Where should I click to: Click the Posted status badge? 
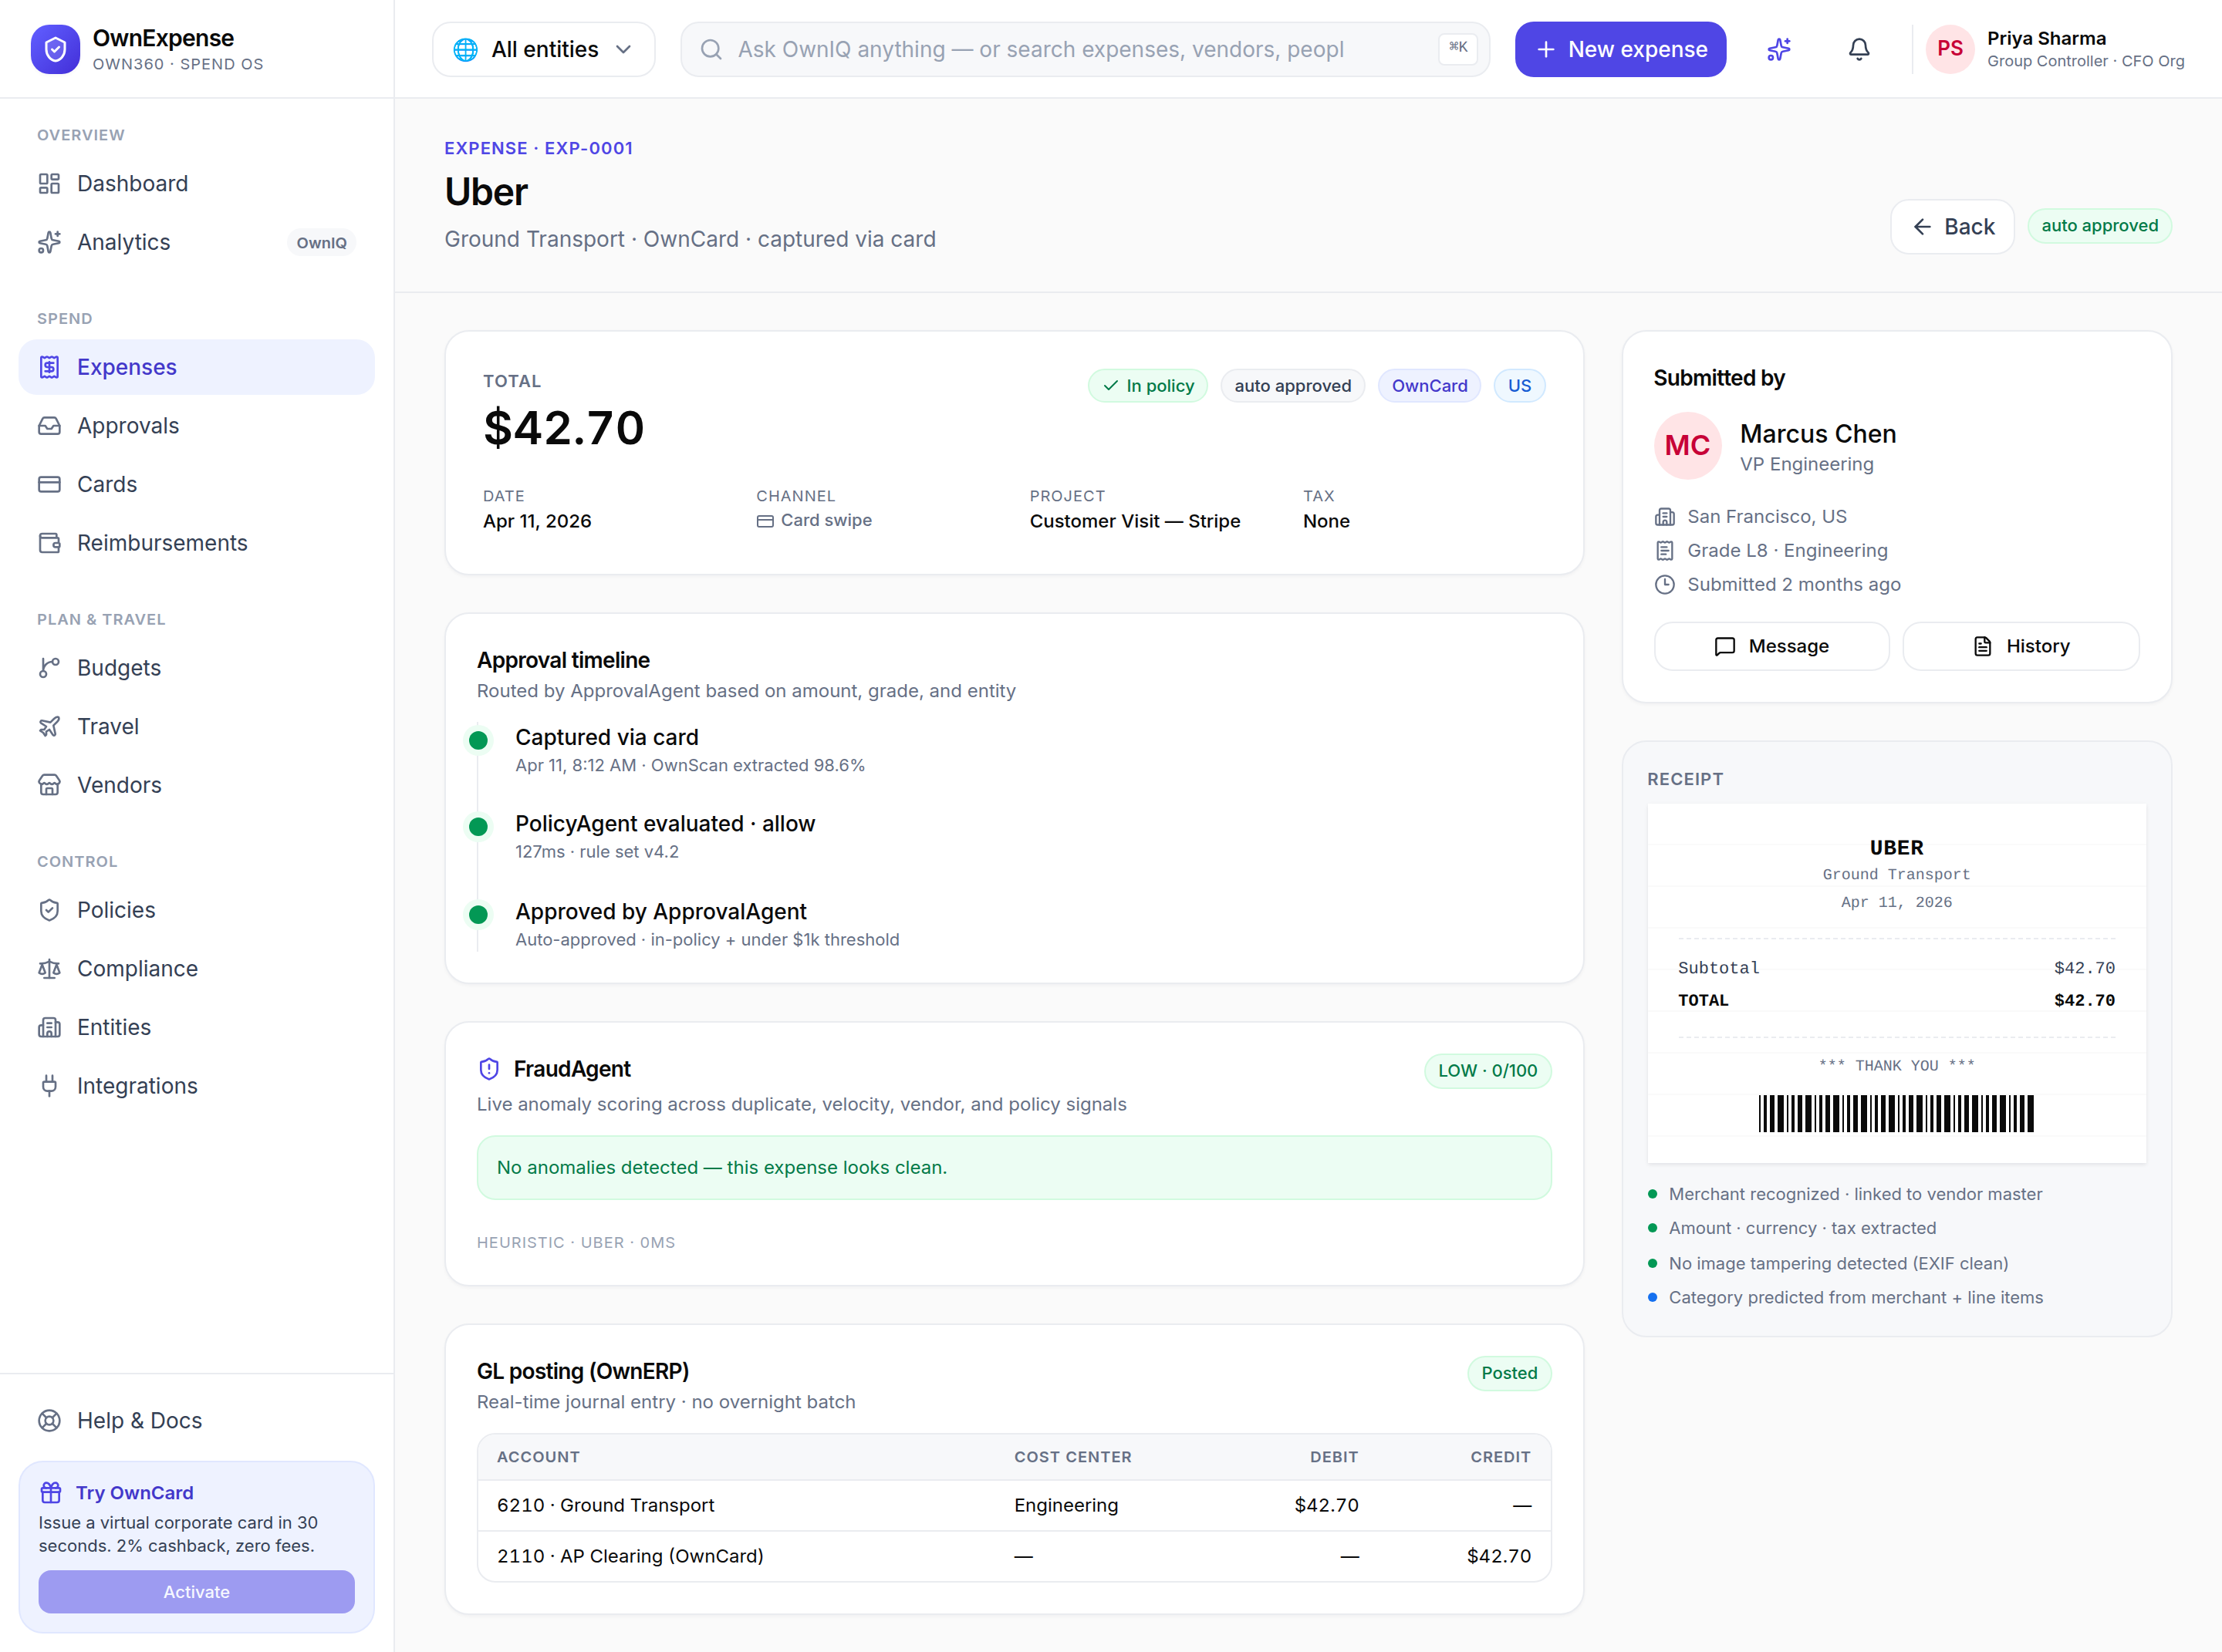1508,1373
